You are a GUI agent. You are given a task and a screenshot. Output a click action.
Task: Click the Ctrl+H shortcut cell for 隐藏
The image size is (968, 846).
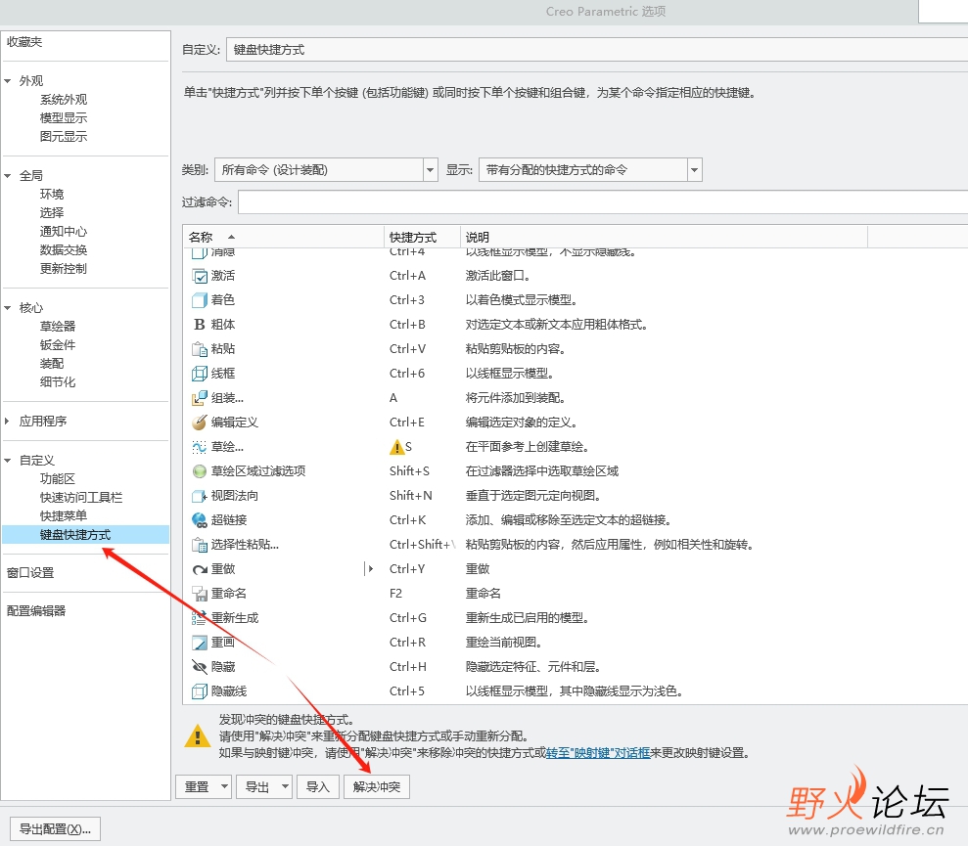click(x=407, y=667)
